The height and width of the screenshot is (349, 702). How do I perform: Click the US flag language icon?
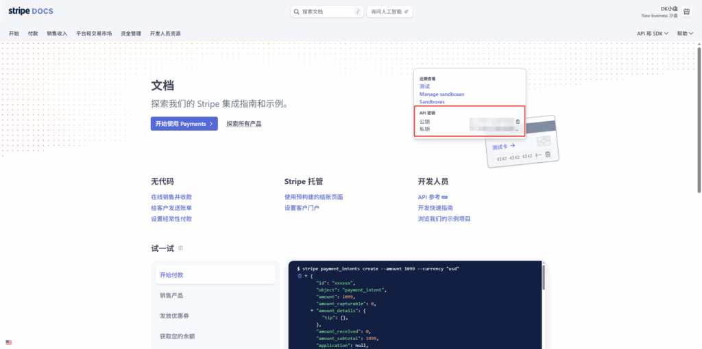click(x=9, y=342)
